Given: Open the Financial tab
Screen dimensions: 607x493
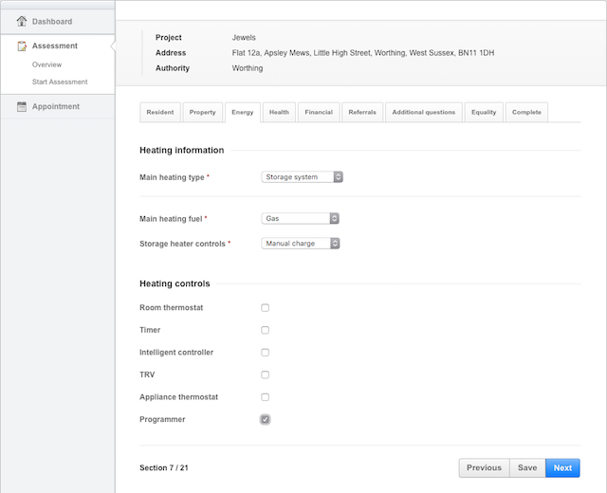Looking at the screenshot, I should pos(318,112).
